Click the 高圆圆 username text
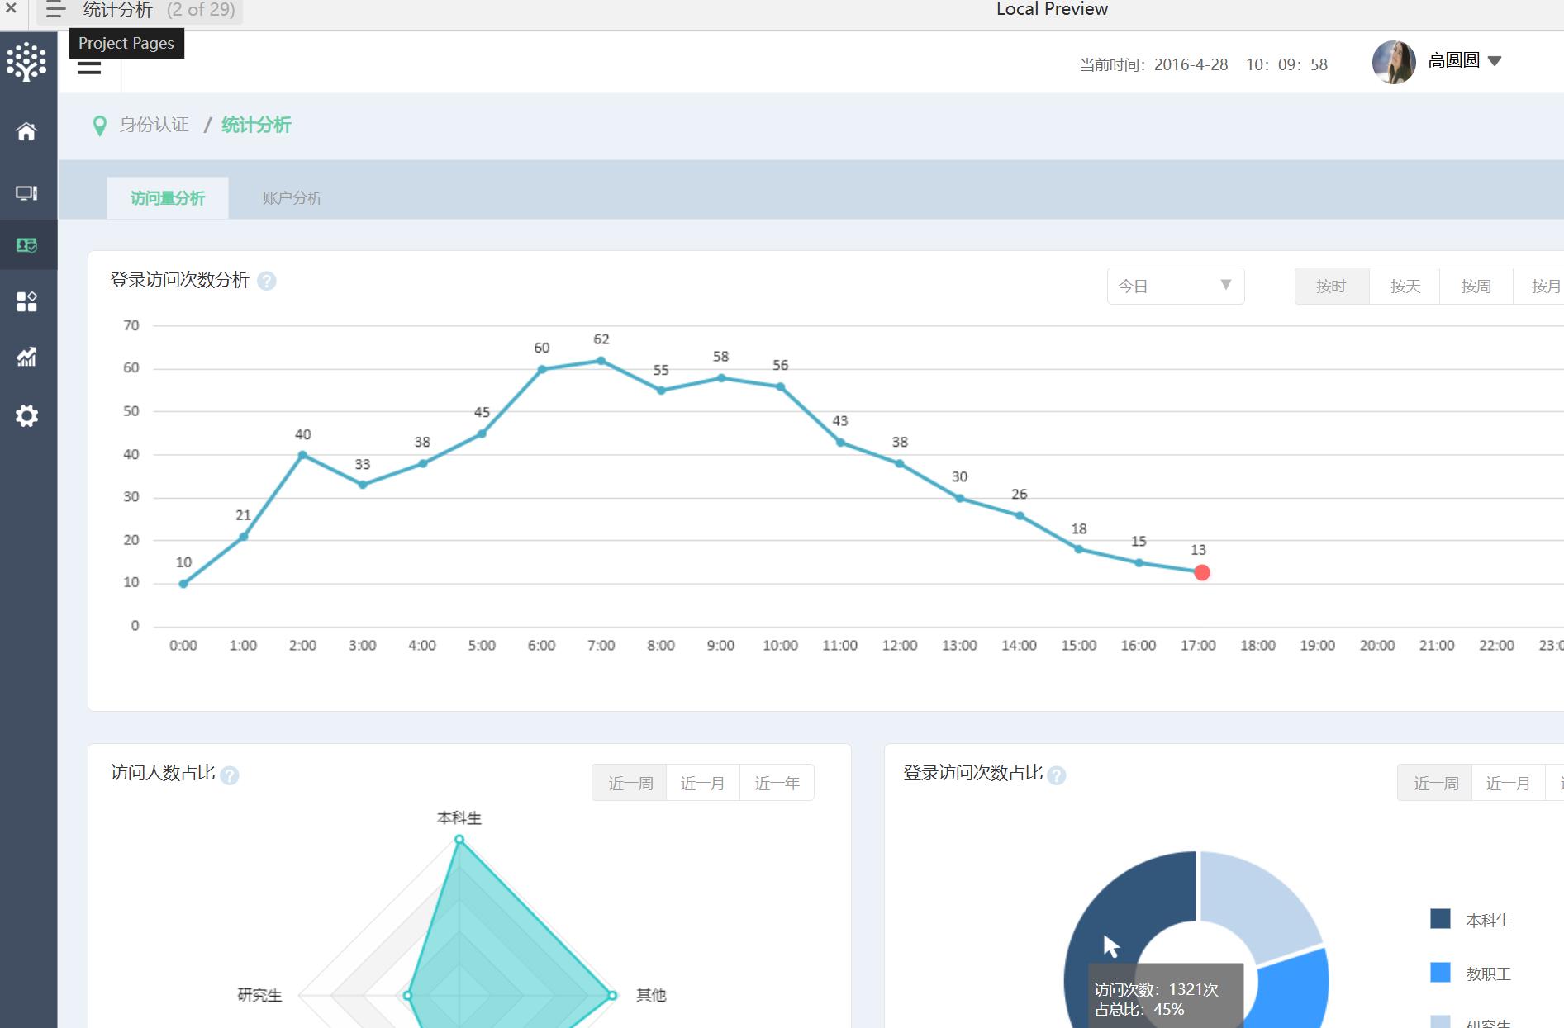1564x1028 pixels. tap(1454, 60)
